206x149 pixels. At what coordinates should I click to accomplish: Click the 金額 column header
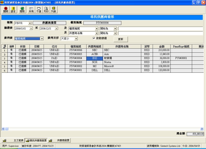[x=162, y=46]
